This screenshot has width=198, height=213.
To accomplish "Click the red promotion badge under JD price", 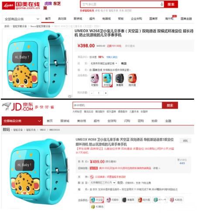I will (94, 168).
